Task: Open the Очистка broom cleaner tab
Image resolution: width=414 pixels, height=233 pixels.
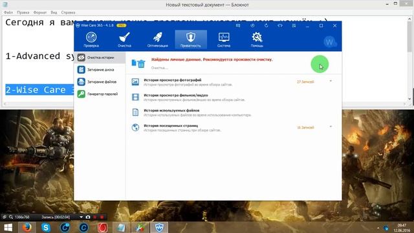Action: click(x=124, y=39)
